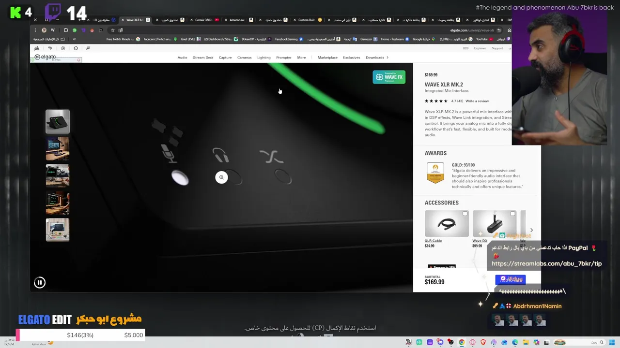Expand the bookmarks overflow chevron
Viewport: 620px width, 348px height.
(74, 39)
